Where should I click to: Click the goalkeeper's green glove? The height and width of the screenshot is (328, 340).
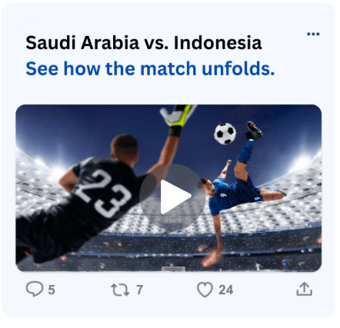click(x=178, y=115)
